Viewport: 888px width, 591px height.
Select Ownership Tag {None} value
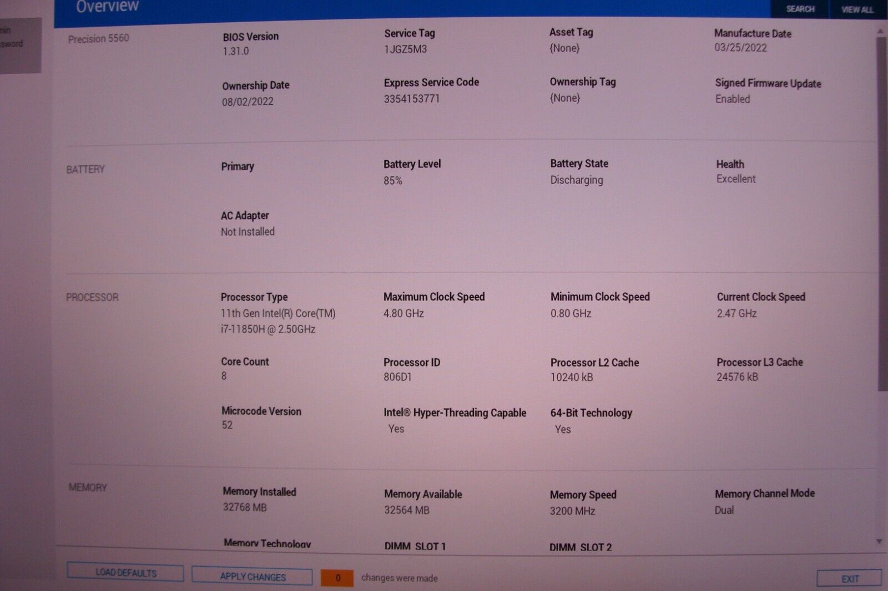pyautogui.click(x=565, y=98)
